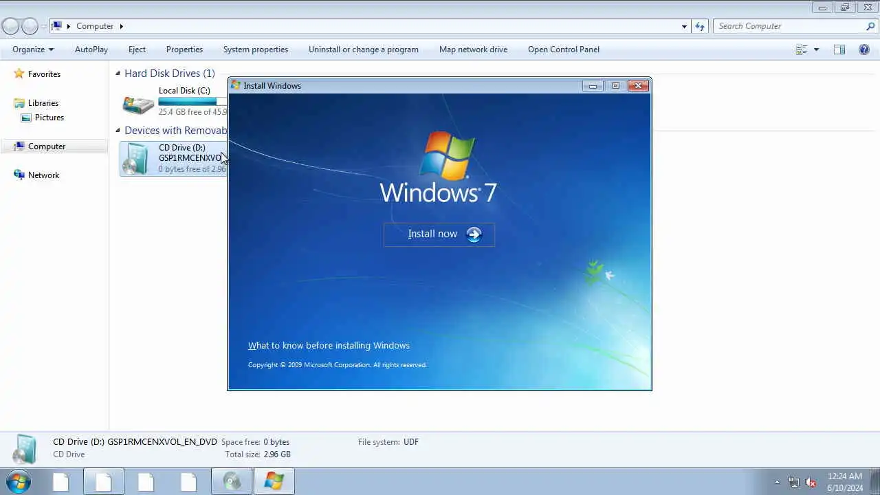
Task: Click Eject in the toolbar
Action: [137, 49]
